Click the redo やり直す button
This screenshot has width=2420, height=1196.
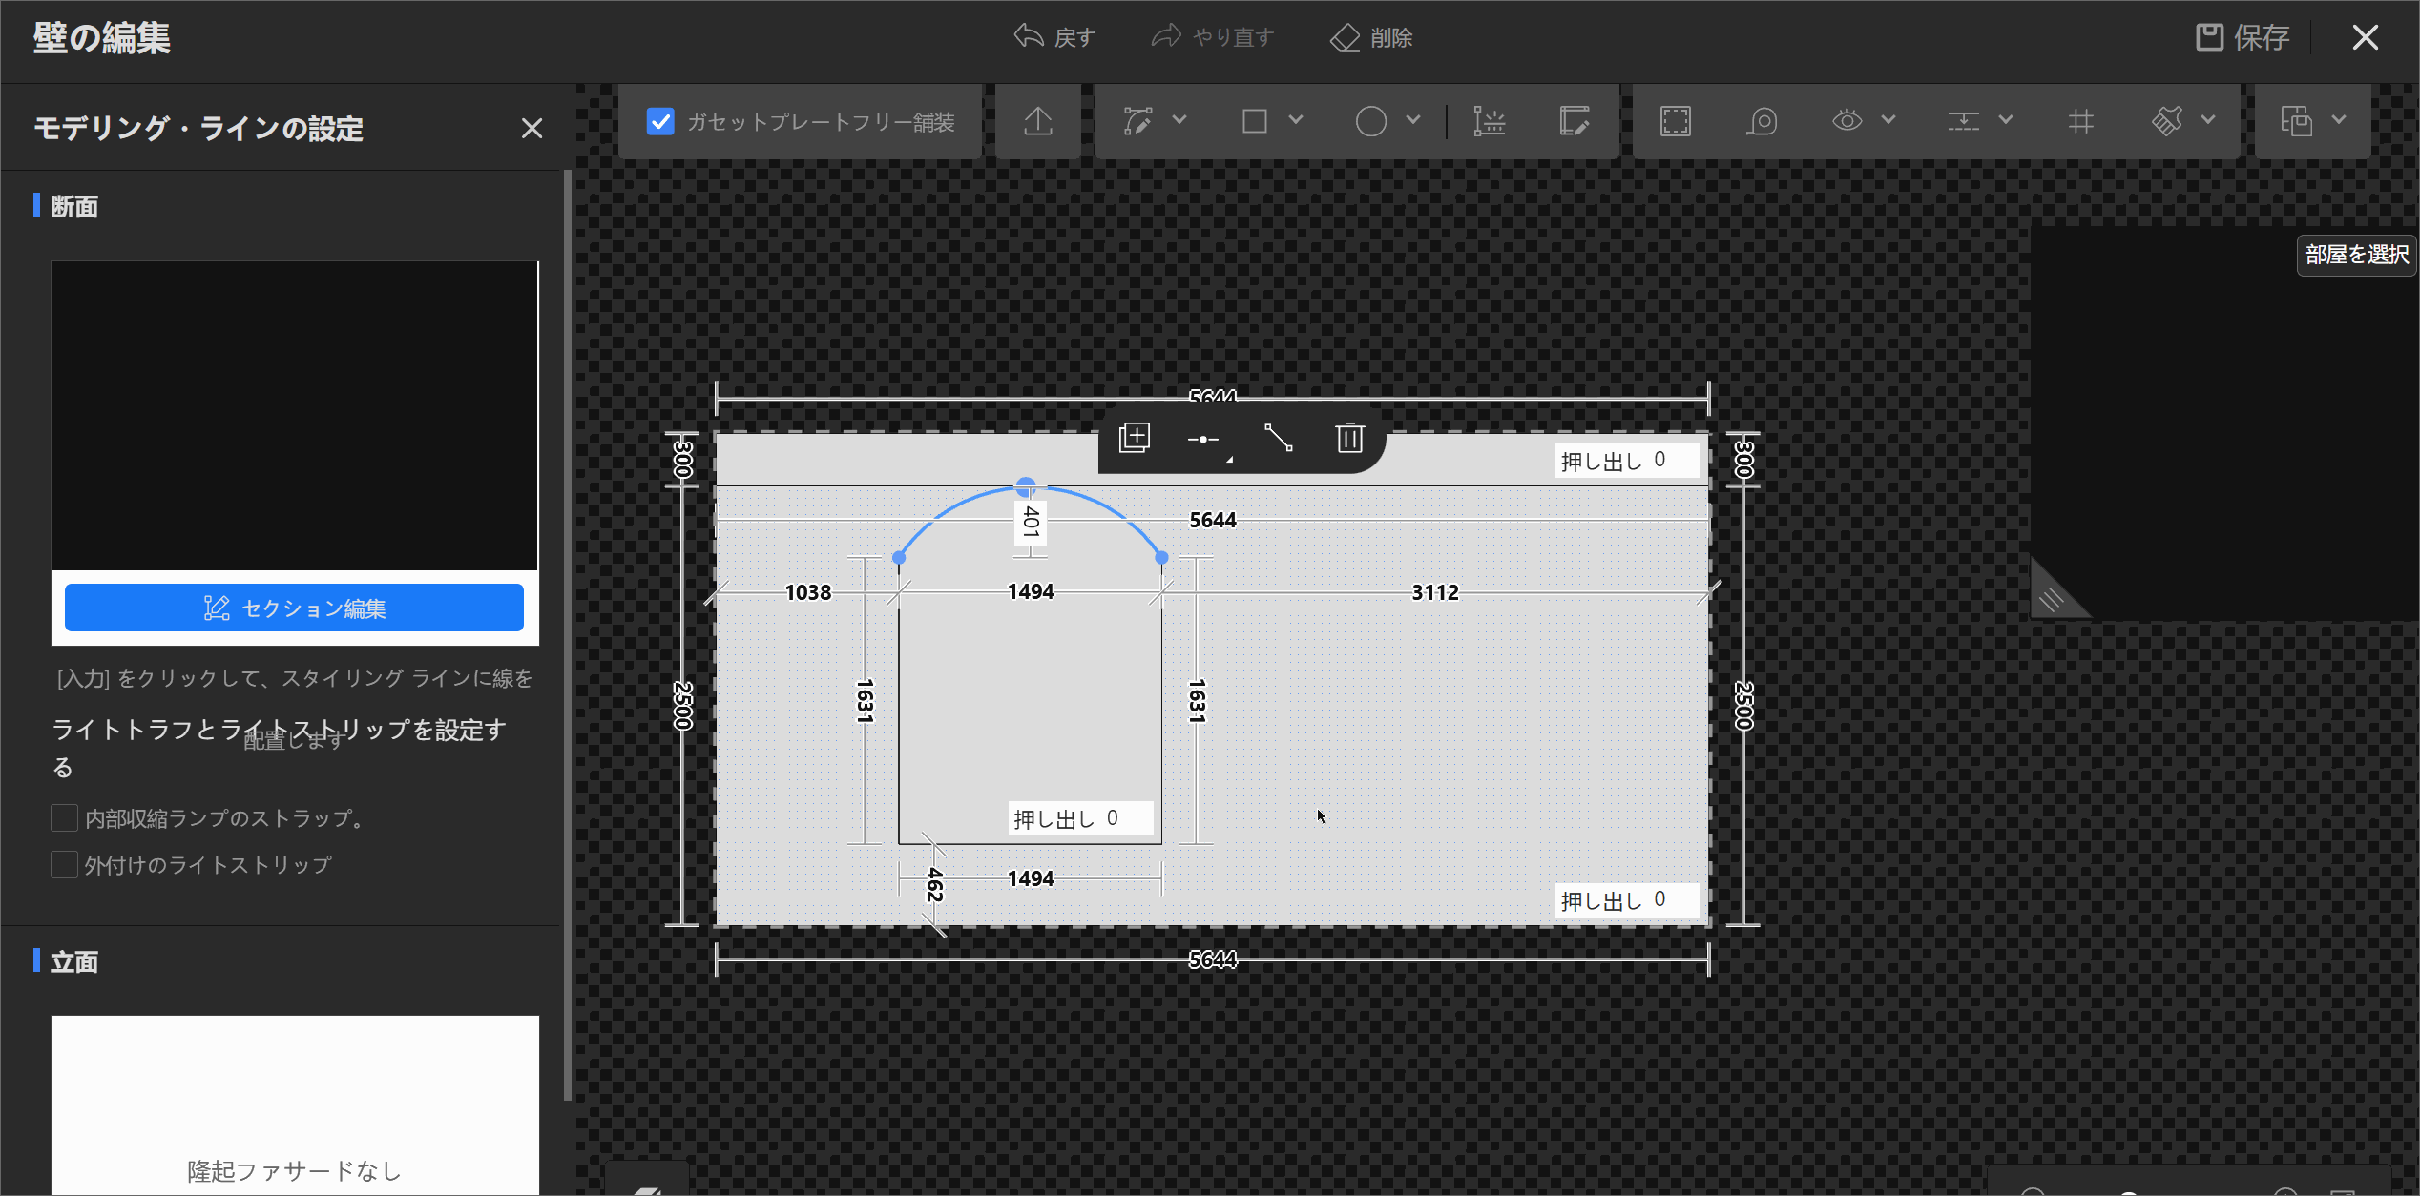(x=1212, y=37)
